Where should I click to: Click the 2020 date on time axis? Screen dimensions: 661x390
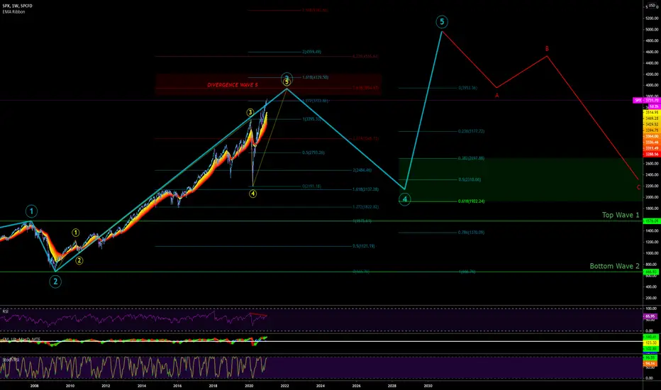[x=249, y=386]
